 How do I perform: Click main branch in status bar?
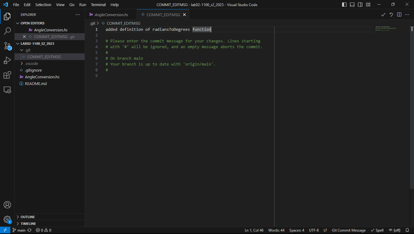[19, 230]
